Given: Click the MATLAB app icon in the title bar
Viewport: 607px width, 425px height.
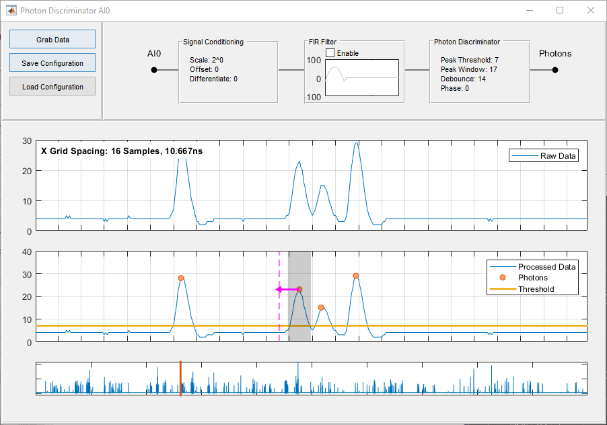Looking at the screenshot, I should pyautogui.click(x=11, y=10).
